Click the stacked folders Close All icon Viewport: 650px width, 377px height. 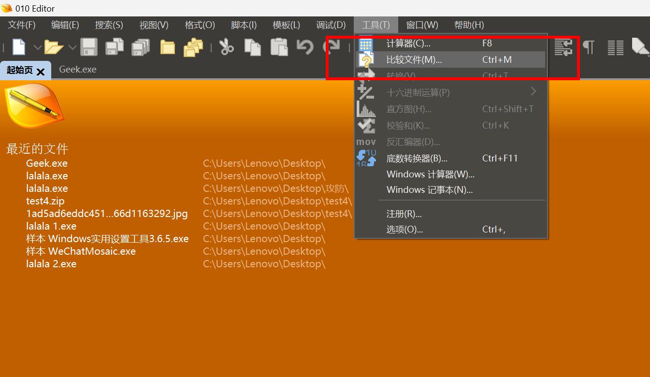[x=193, y=47]
